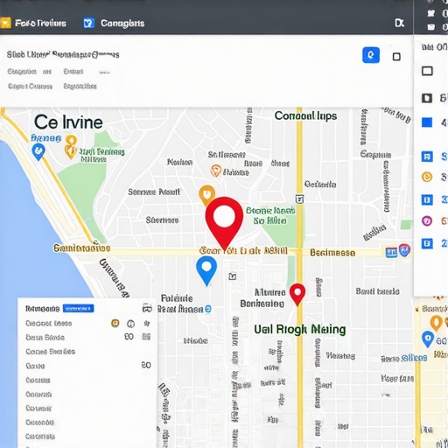Select the small red pin on the vertical yellow road

297,294
